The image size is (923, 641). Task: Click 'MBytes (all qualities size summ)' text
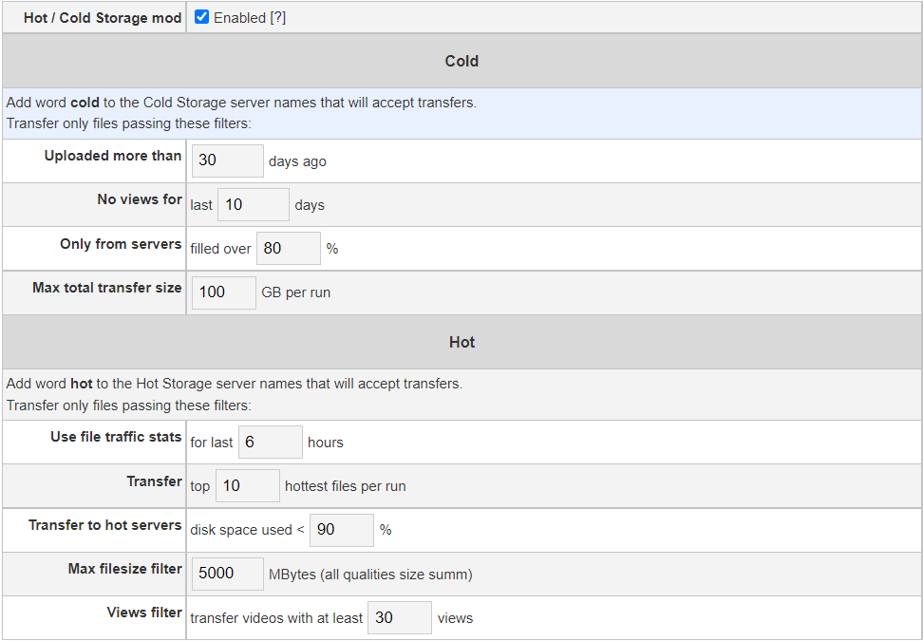pos(370,575)
